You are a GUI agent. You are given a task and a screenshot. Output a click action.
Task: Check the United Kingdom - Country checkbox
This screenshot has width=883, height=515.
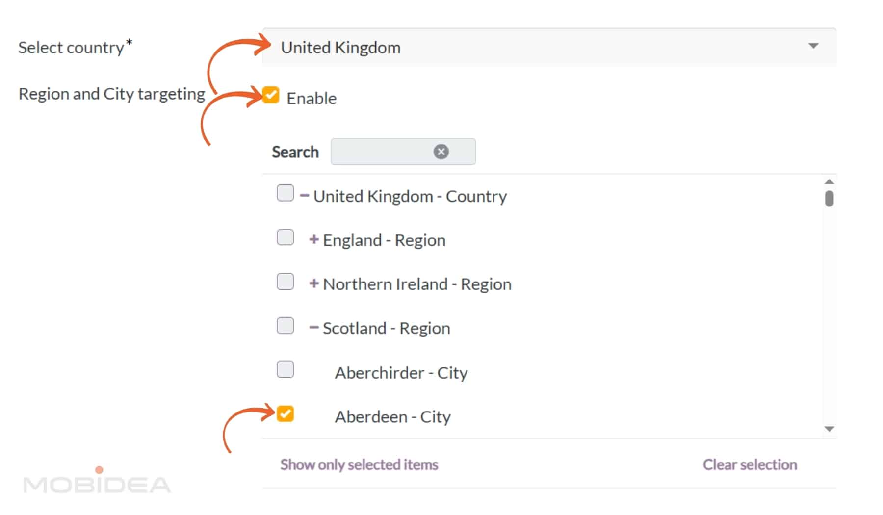click(285, 193)
